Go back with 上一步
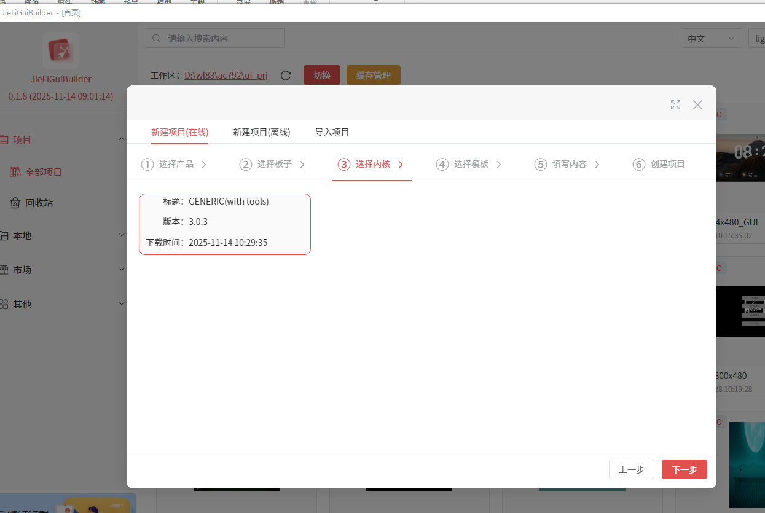 click(632, 469)
